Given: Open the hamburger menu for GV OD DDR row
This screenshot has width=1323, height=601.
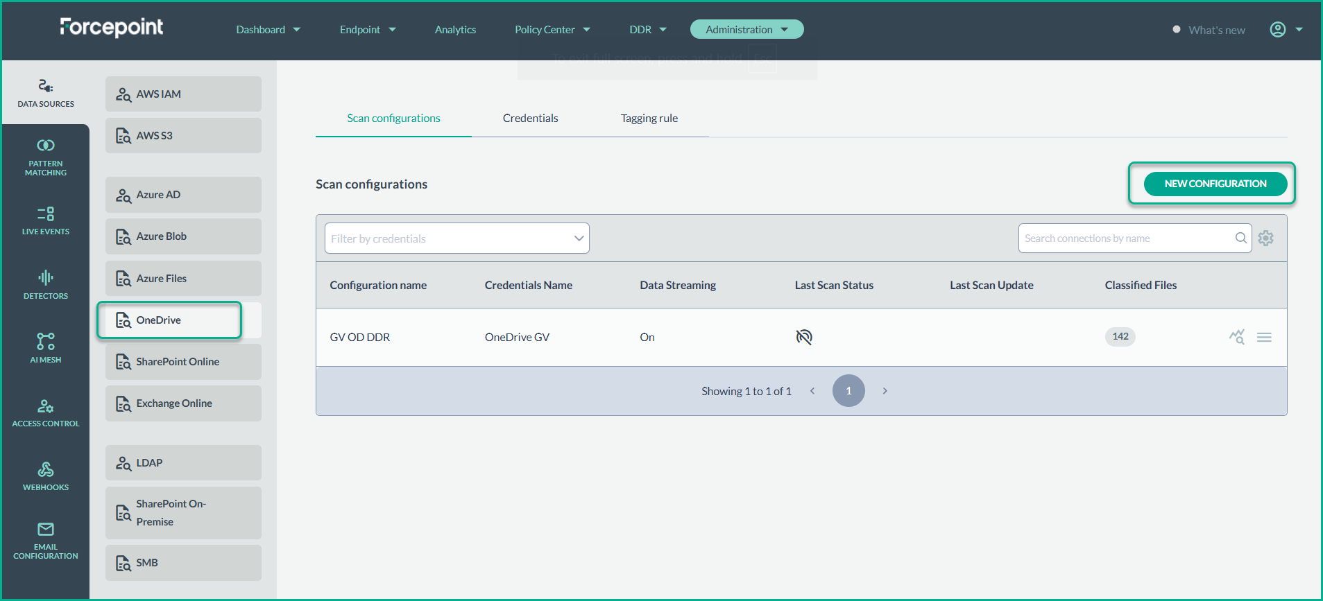Looking at the screenshot, I should point(1264,337).
